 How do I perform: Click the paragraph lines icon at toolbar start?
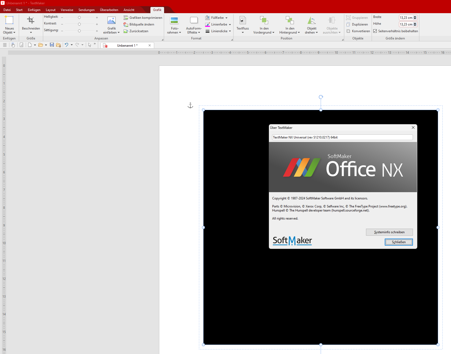5,45
